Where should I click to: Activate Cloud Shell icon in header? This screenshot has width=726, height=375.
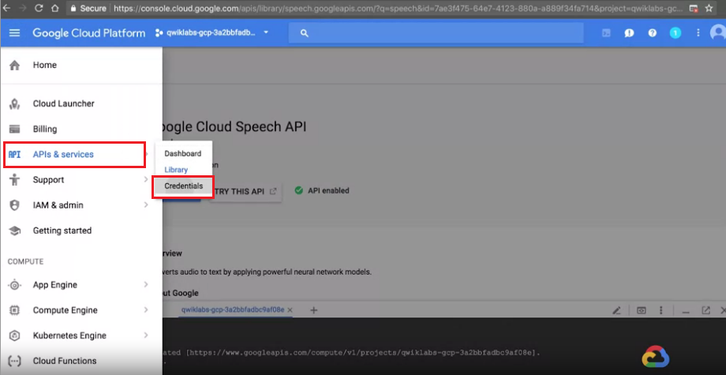click(606, 33)
